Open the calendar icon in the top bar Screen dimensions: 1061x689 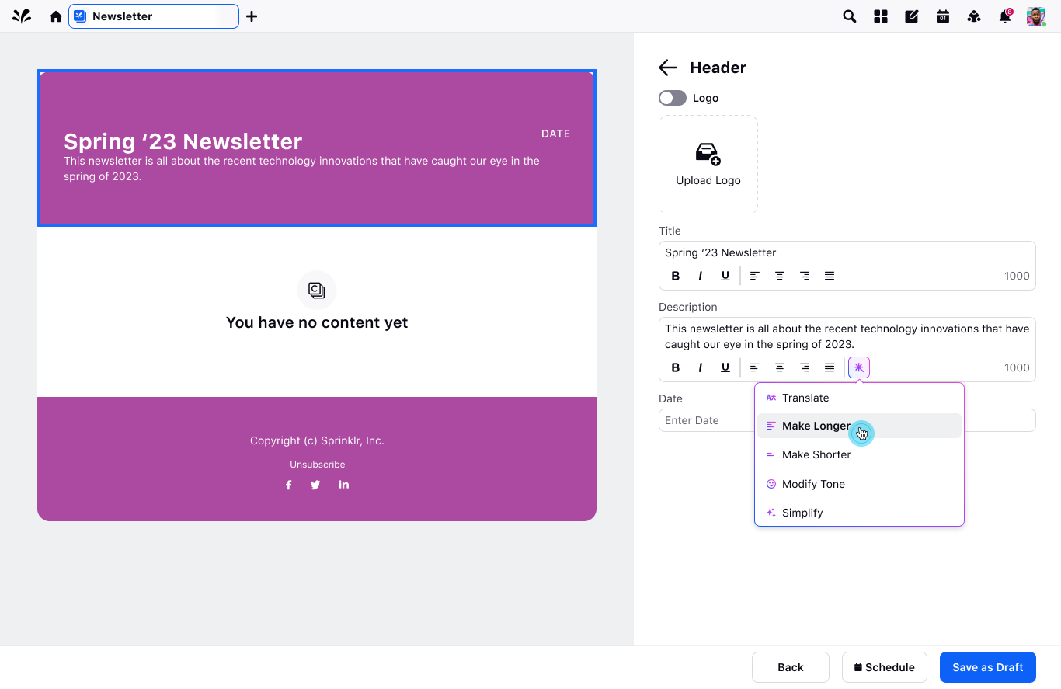(x=942, y=16)
